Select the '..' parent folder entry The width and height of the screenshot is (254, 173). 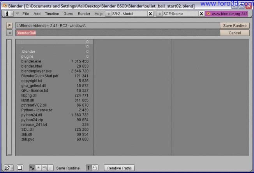[55, 47]
